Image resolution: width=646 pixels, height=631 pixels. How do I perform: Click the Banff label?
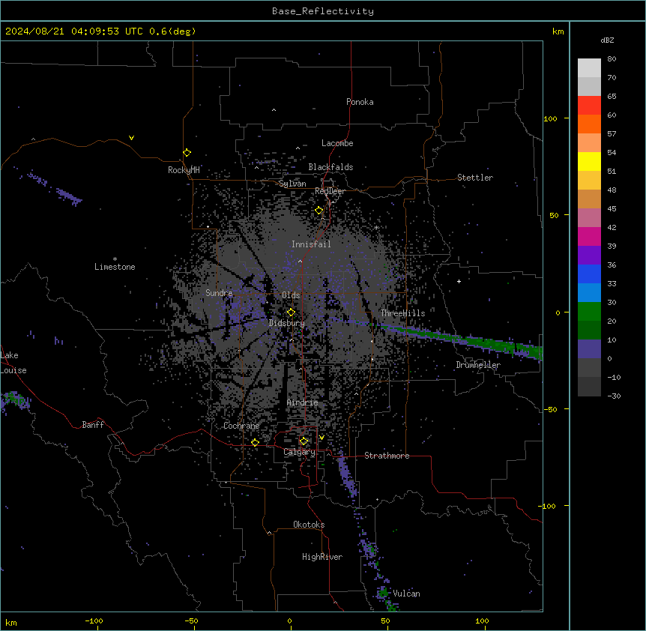(x=93, y=425)
